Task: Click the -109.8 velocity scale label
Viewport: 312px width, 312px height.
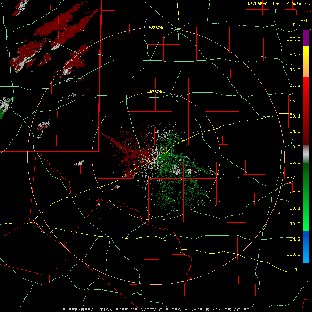Action: [292, 254]
